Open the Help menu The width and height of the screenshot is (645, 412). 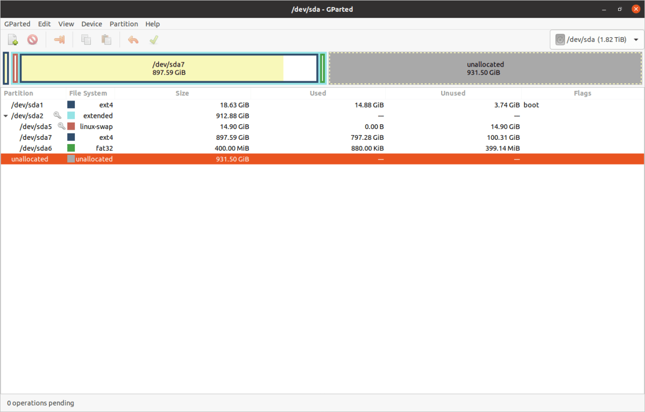[153, 24]
